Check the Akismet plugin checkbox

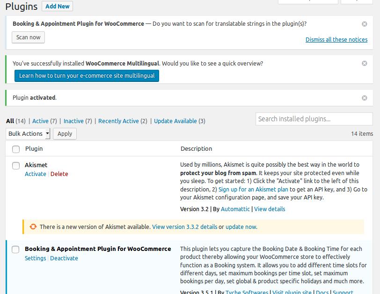[16, 165]
